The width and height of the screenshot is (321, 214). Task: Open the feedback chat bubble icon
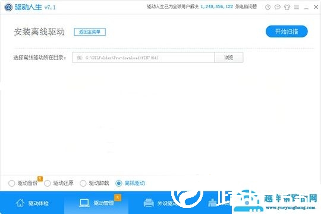coord(277,7)
